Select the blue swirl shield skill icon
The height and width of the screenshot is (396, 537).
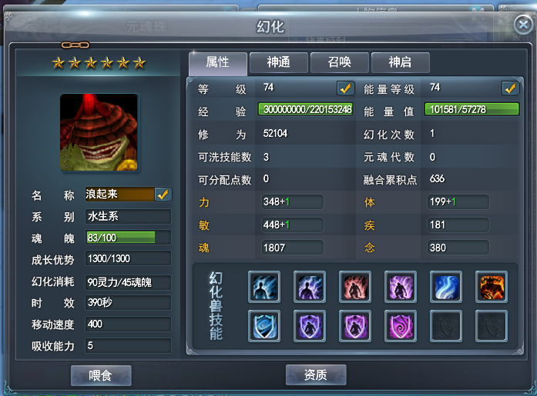(x=264, y=326)
